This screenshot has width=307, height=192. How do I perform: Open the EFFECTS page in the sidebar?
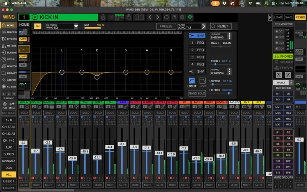point(9,39)
